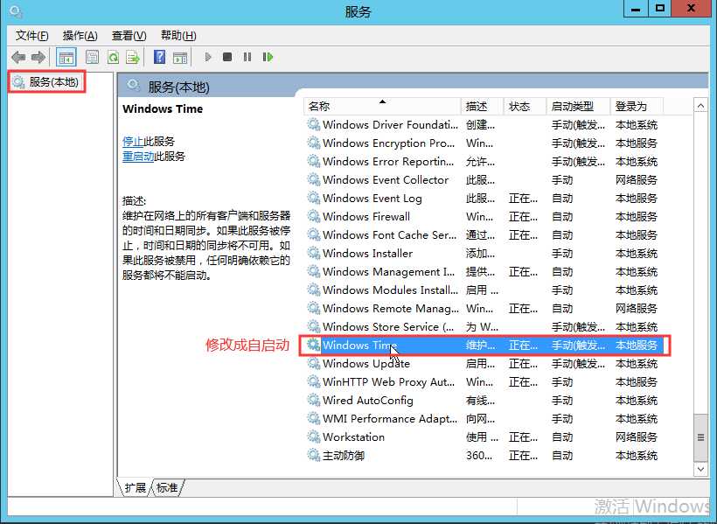Sort by the 描述 column header
Viewport: 717px width, 524px height.
tap(483, 107)
